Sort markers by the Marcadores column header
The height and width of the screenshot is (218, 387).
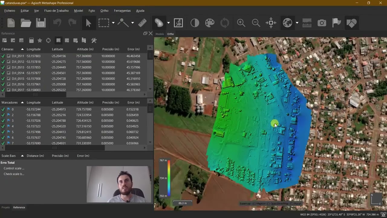12,102
